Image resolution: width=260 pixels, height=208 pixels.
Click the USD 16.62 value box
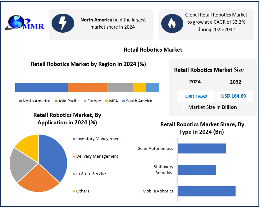tap(196, 96)
